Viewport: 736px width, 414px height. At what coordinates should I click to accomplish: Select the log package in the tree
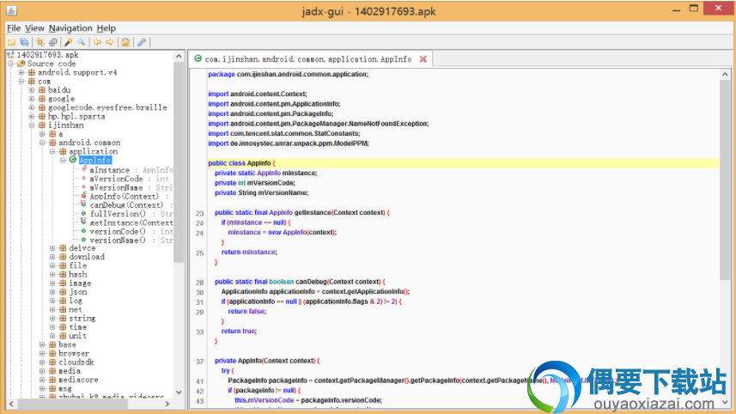click(x=76, y=301)
